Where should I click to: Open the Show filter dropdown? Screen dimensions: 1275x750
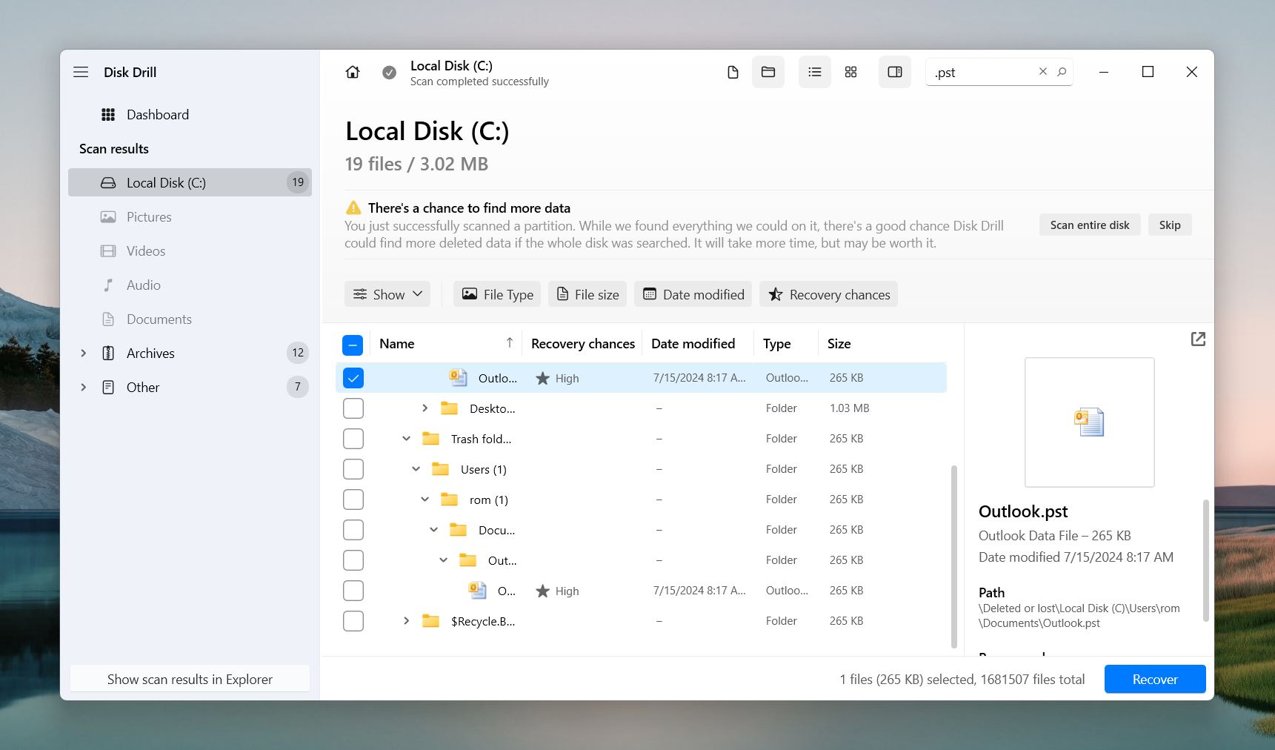[x=387, y=294]
